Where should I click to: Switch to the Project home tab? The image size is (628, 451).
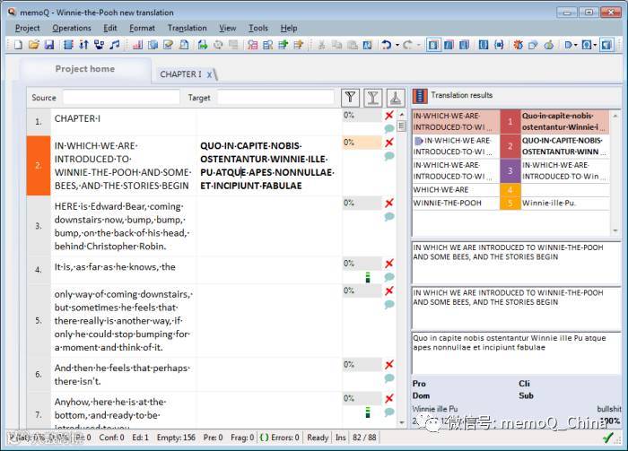click(85, 69)
